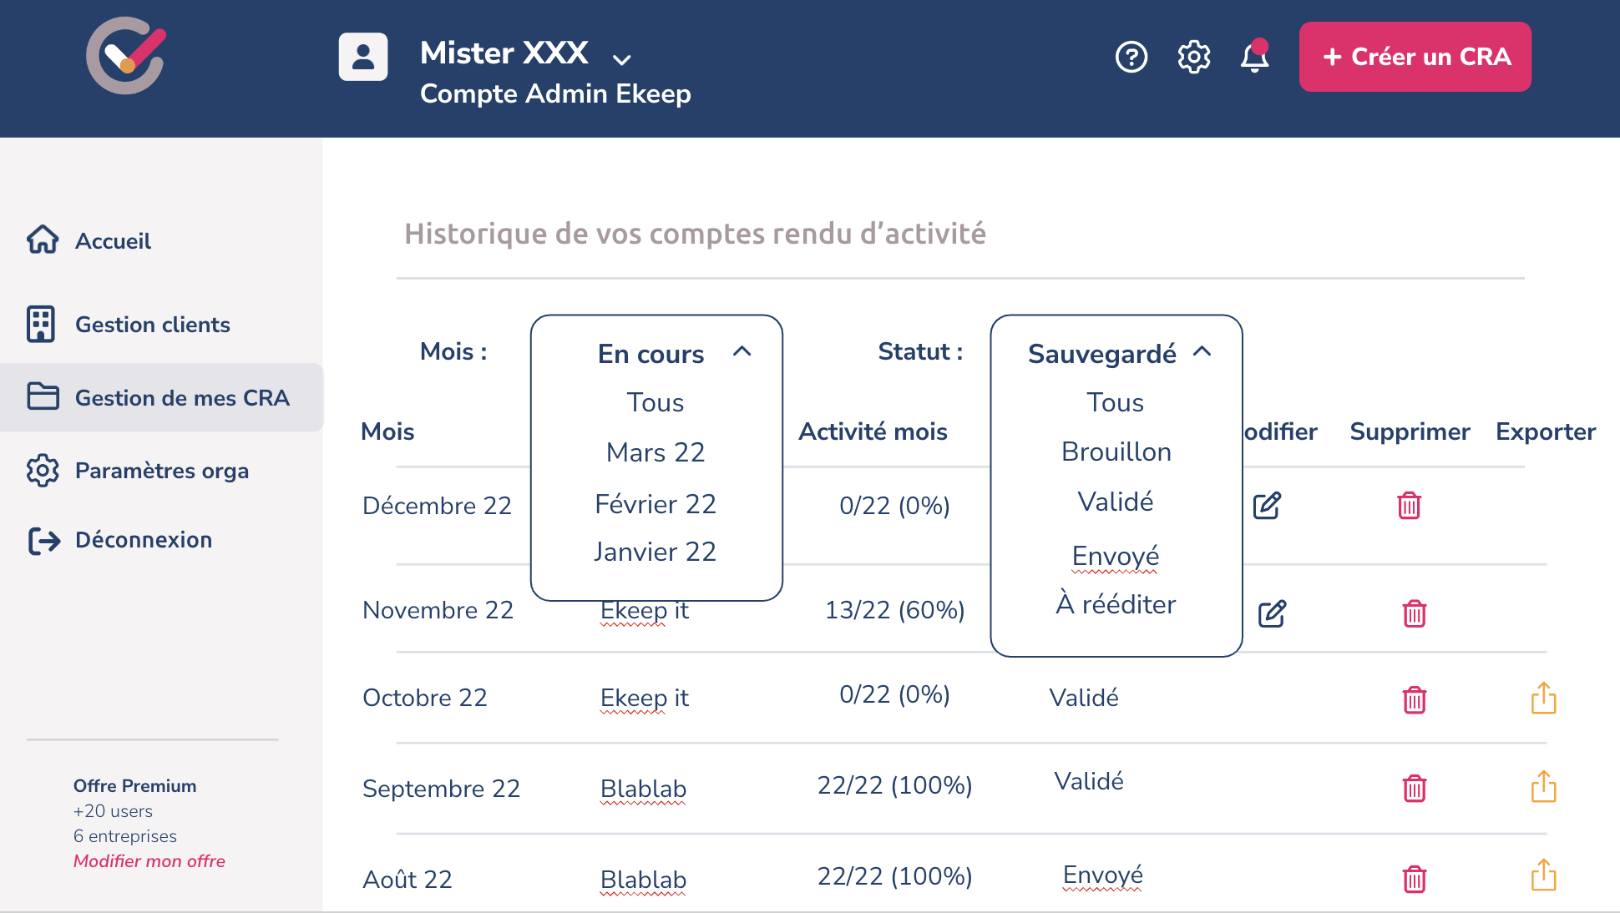The width and height of the screenshot is (1620, 913).
Task: Click the user avatar icon
Action: (363, 57)
